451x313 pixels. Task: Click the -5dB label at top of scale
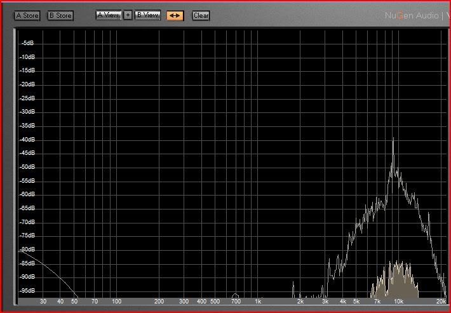pyautogui.click(x=27, y=43)
